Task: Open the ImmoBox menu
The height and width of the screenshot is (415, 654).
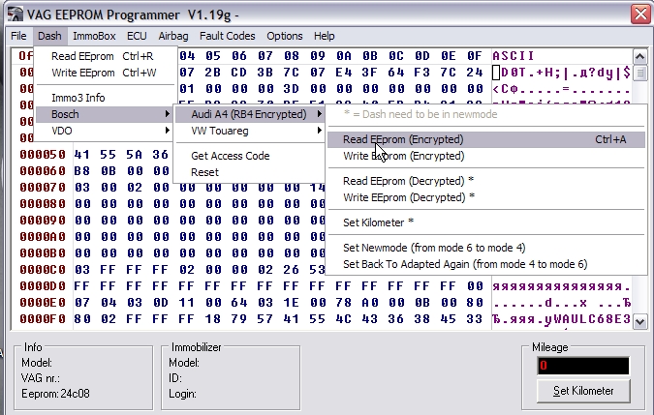Action: click(94, 36)
